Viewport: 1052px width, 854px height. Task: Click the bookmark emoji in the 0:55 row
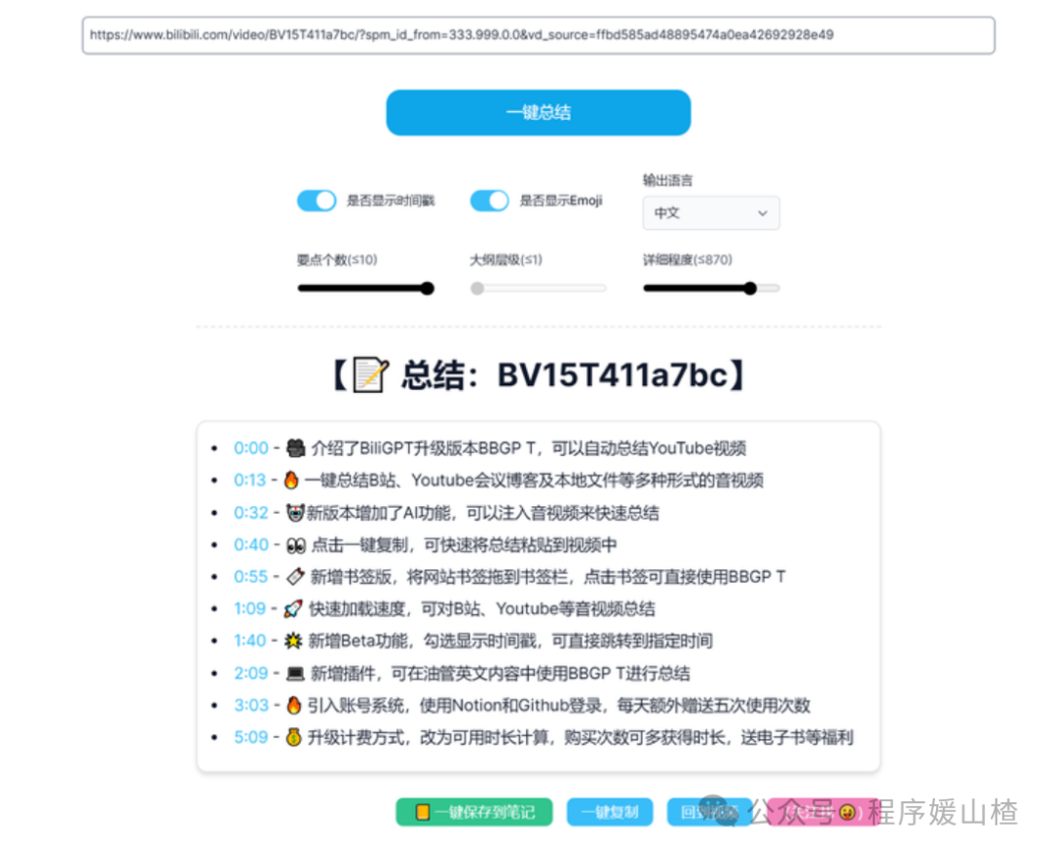tap(295, 577)
